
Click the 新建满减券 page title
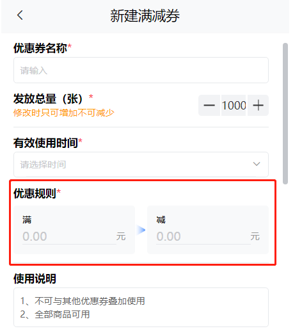tap(145, 16)
